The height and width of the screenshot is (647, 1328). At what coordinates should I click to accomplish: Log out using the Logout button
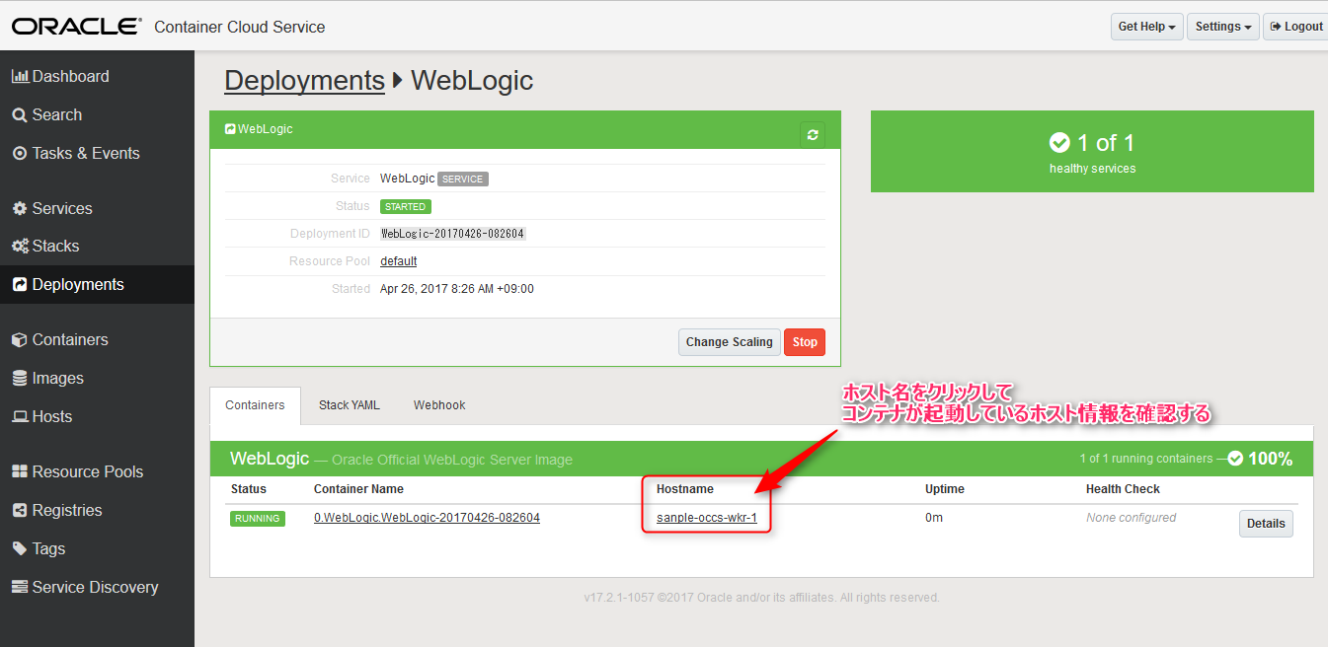click(x=1295, y=27)
